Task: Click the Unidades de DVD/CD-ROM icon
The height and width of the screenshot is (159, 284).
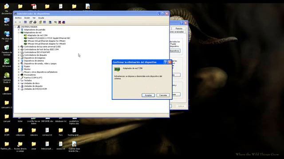Action: pyautogui.click(x=22, y=89)
